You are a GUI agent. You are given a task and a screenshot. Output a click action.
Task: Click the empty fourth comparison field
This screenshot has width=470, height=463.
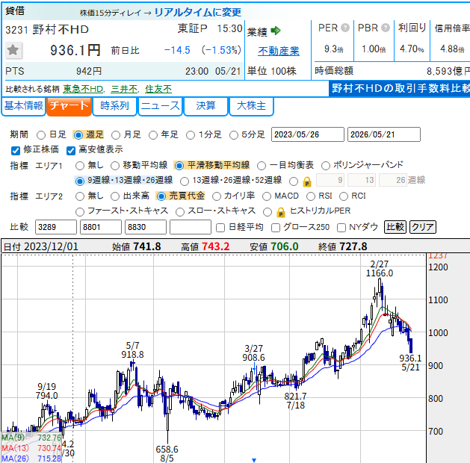click(x=191, y=227)
